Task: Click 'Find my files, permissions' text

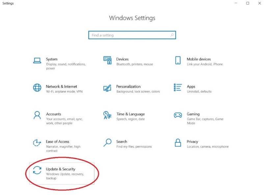Action: pos(134,147)
